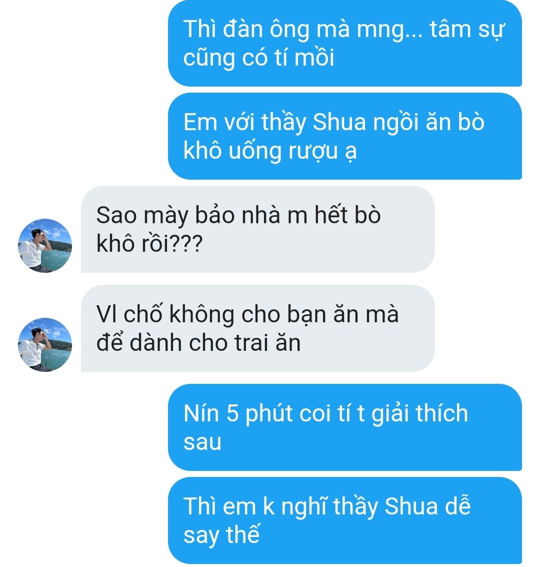Click 'để dành cho trai ăn' line

click(x=198, y=343)
